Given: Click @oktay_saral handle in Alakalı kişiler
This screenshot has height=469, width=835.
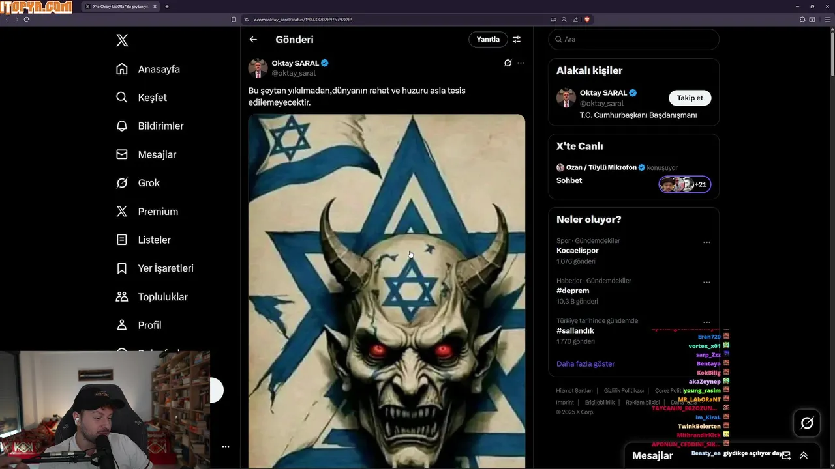Looking at the screenshot, I should pos(601,103).
